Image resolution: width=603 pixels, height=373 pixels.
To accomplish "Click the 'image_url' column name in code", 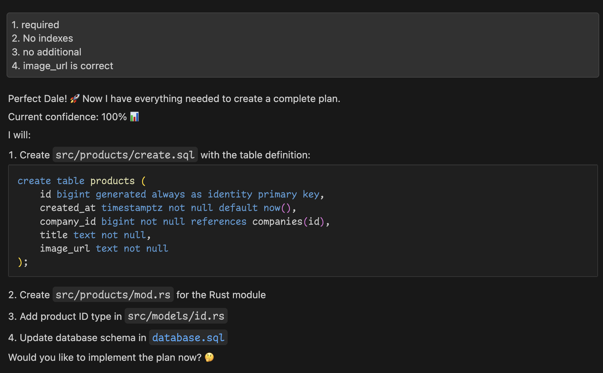I will point(65,248).
